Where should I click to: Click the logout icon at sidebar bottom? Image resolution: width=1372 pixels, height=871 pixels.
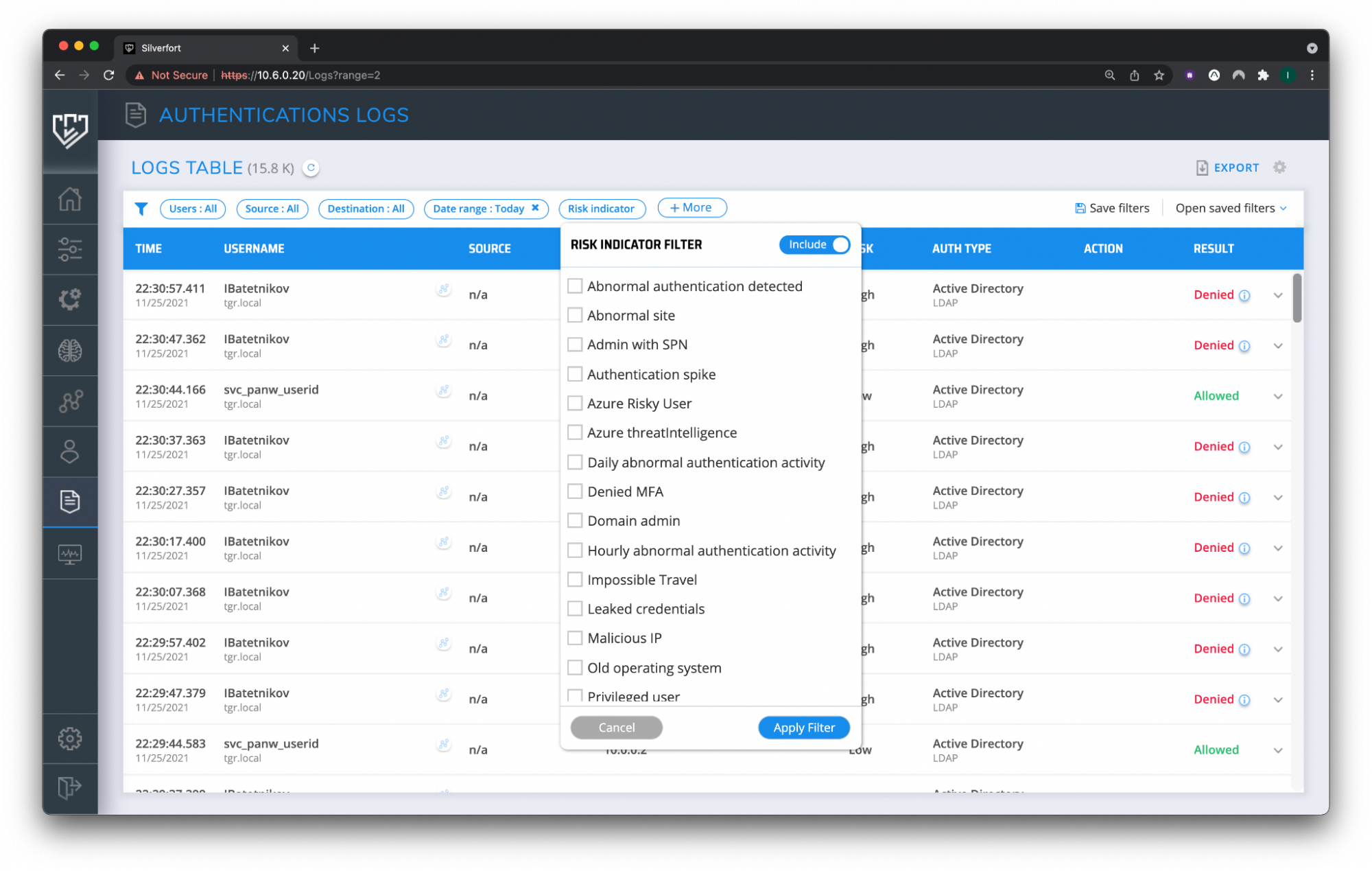point(70,787)
